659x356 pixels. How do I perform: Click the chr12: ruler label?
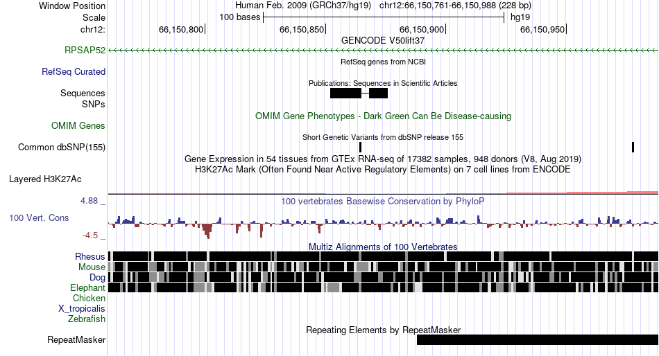coord(93,29)
